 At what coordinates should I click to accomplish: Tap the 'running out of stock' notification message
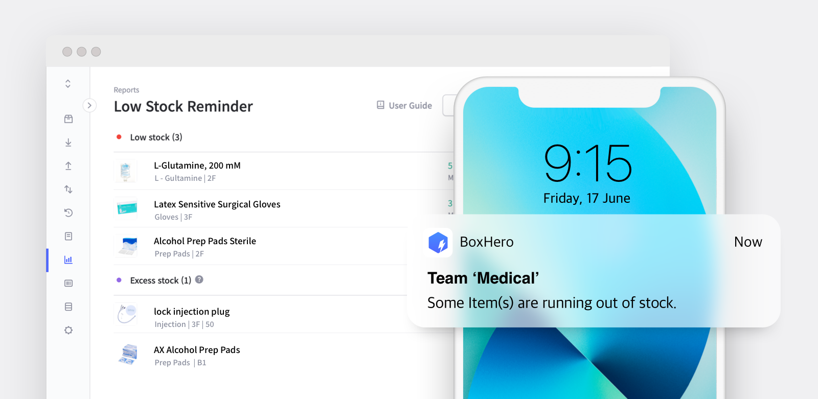coord(552,302)
